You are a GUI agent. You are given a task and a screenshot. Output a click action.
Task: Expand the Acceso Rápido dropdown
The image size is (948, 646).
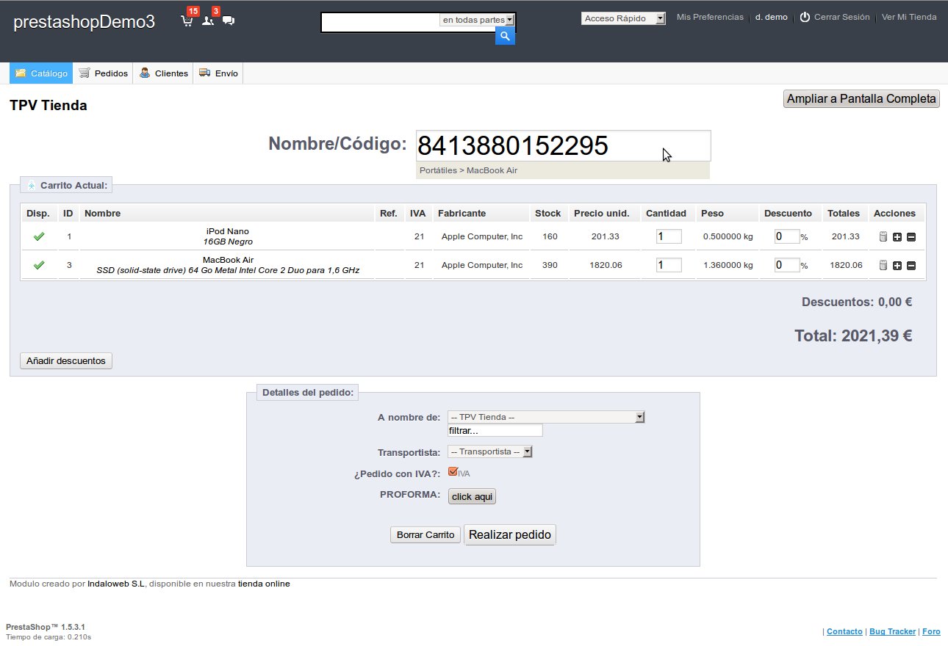pos(623,18)
